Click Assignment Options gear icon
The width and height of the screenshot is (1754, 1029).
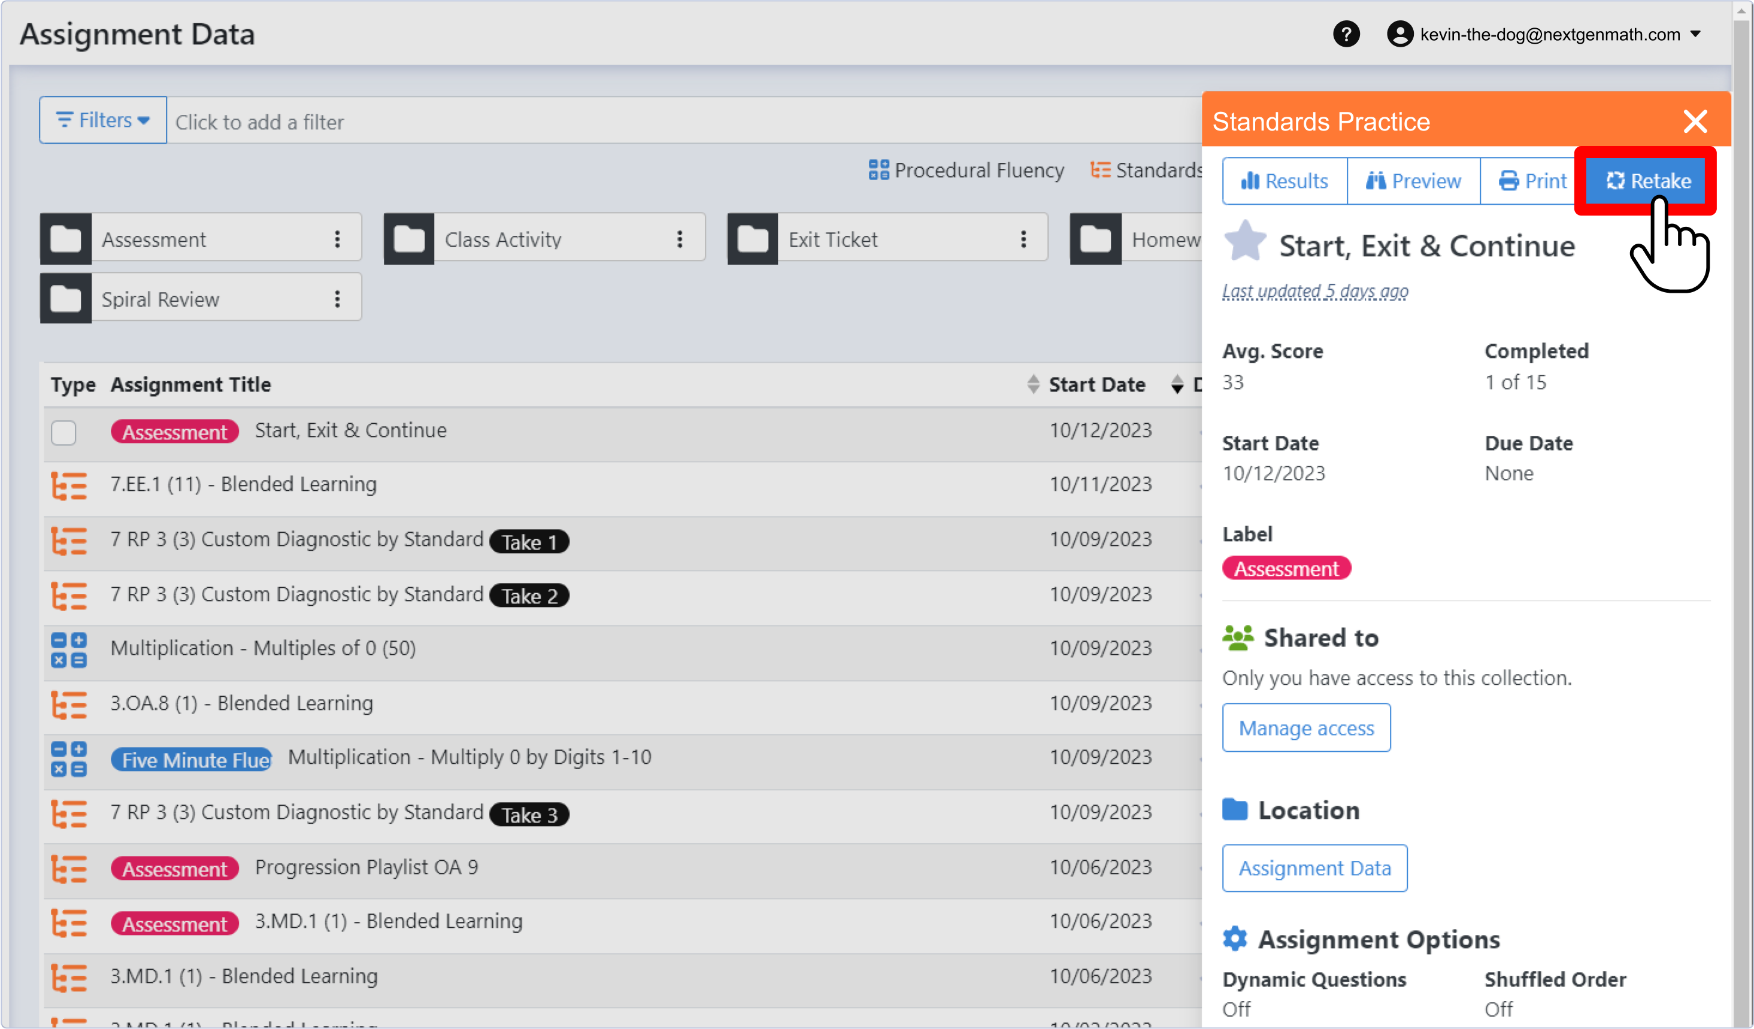[x=1235, y=939]
